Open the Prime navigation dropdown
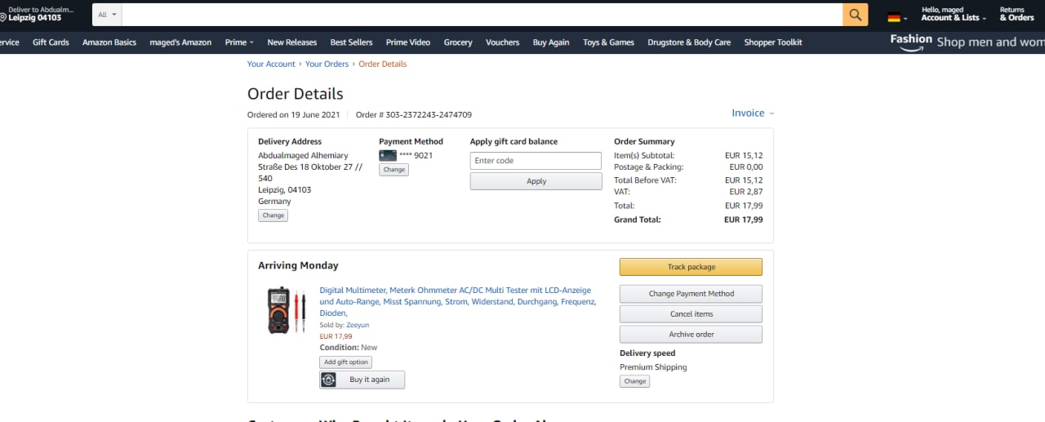1045x422 pixels. [239, 42]
